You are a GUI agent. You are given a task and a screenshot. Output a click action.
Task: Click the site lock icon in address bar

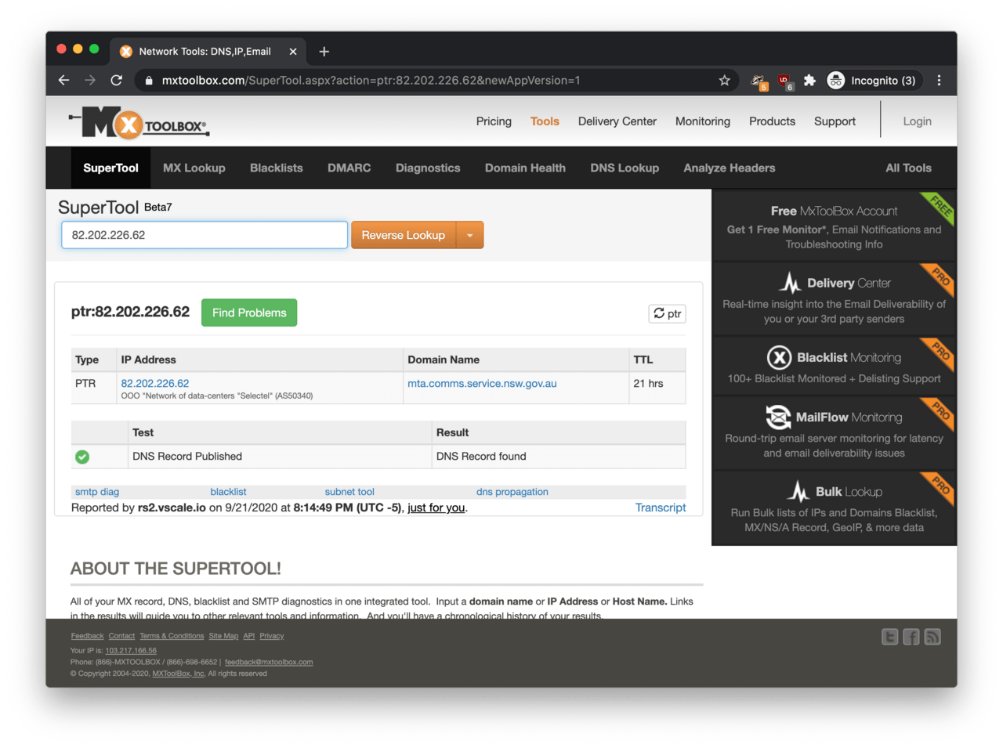pos(149,81)
